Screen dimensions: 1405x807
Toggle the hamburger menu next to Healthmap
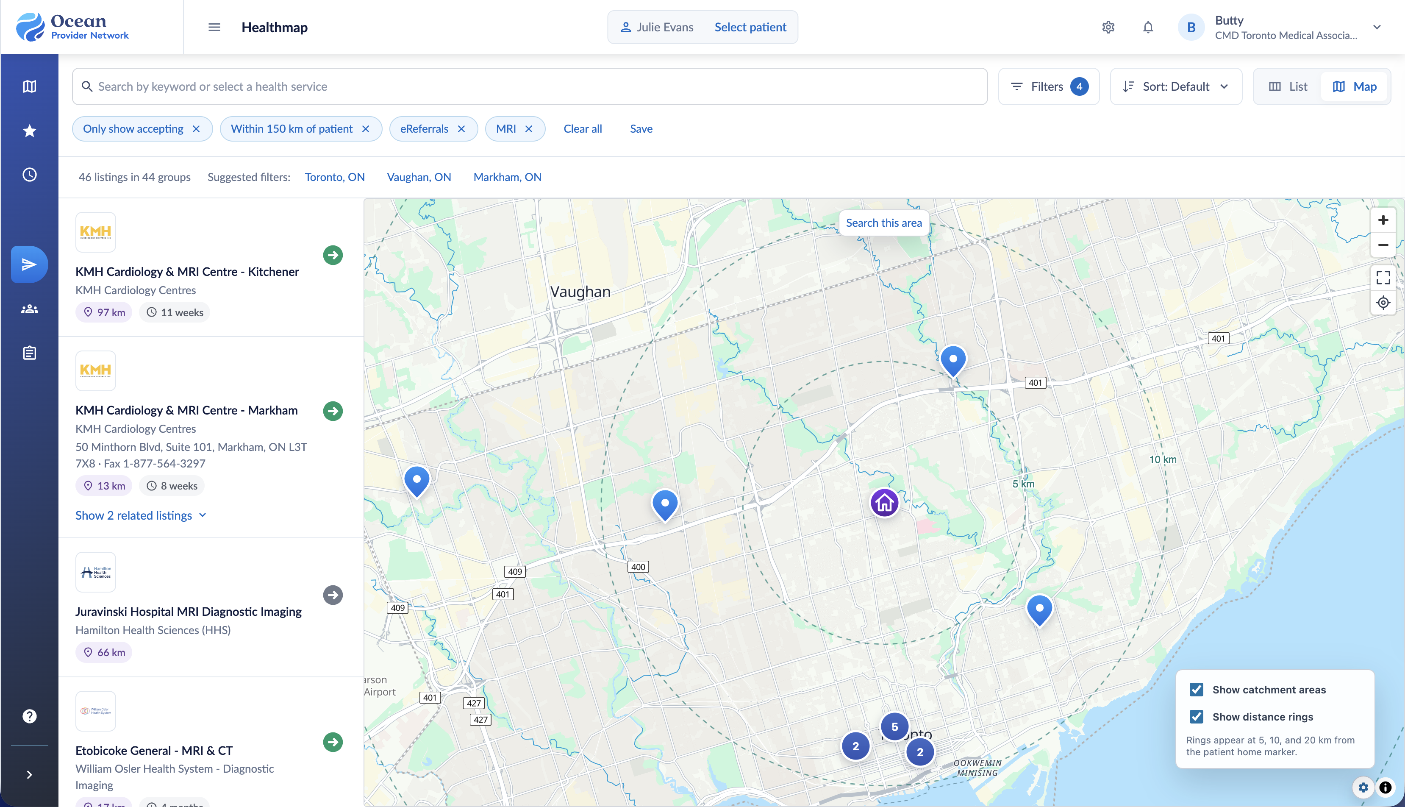[214, 27]
